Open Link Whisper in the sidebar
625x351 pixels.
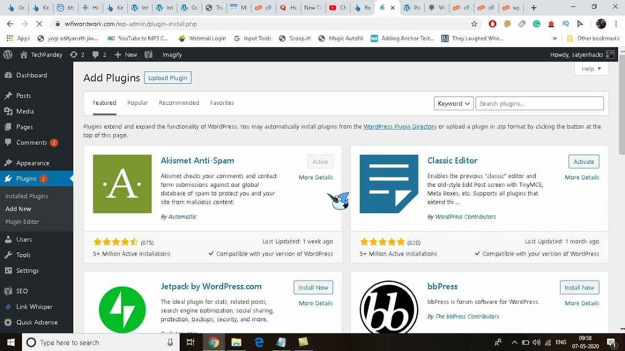coord(34,307)
